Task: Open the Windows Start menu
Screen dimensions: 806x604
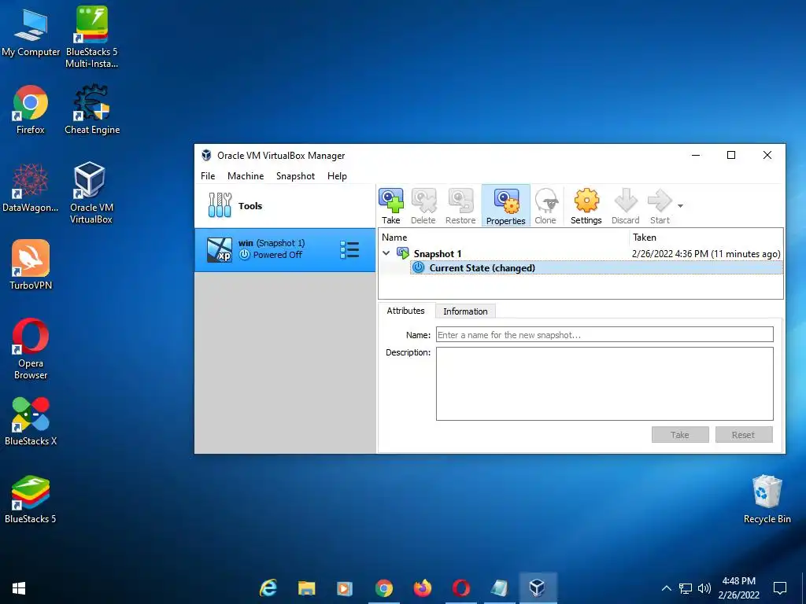Action: tap(19, 588)
